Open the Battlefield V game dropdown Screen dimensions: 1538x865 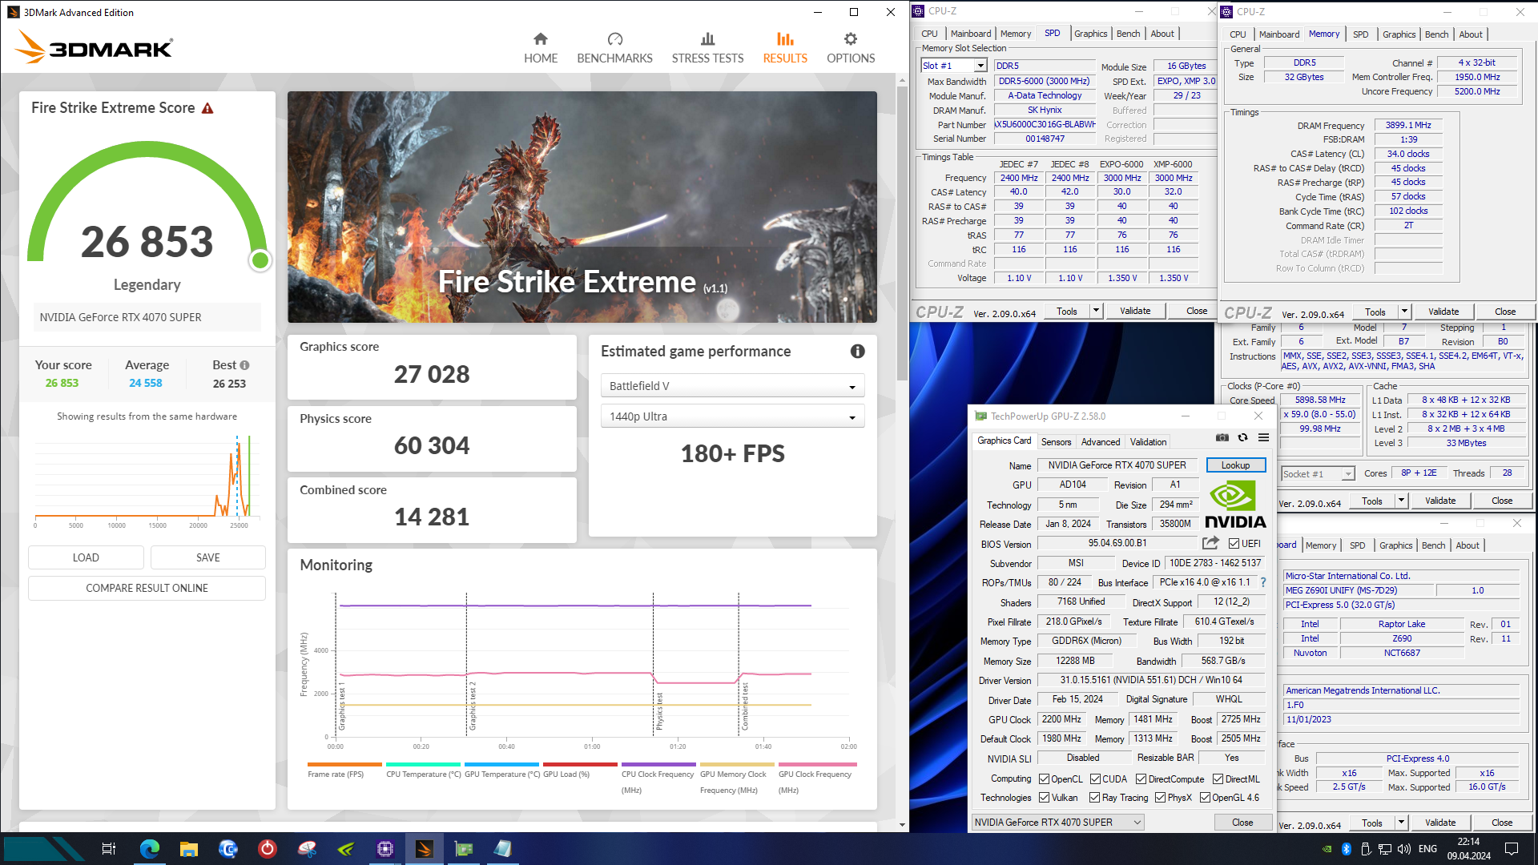pyautogui.click(x=732, y=386)
